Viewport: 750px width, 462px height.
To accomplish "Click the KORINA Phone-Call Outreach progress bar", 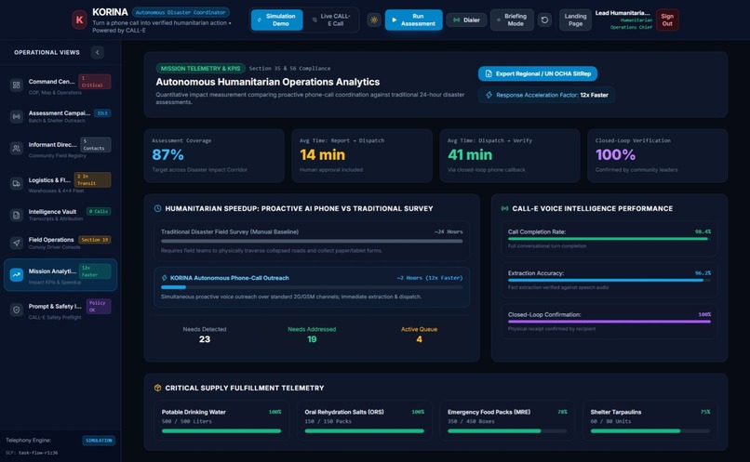I will [312, 287].
